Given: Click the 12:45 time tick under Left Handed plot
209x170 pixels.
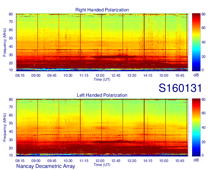Looking at the screenshot, I should coord(116,161).
